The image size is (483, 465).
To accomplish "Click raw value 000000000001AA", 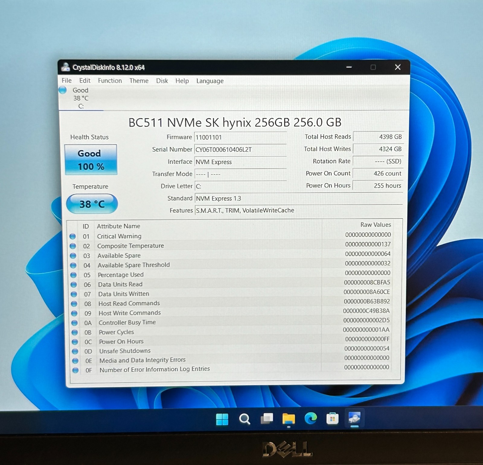I will click(x=366, y=330).
